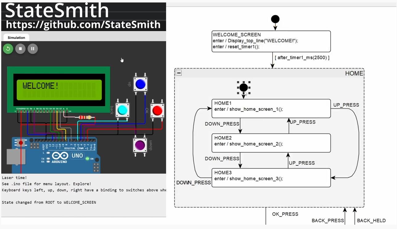The image size is (397, 229).
Task: Push the purple 'down' pushbutton
Action: tap(140, 145)
